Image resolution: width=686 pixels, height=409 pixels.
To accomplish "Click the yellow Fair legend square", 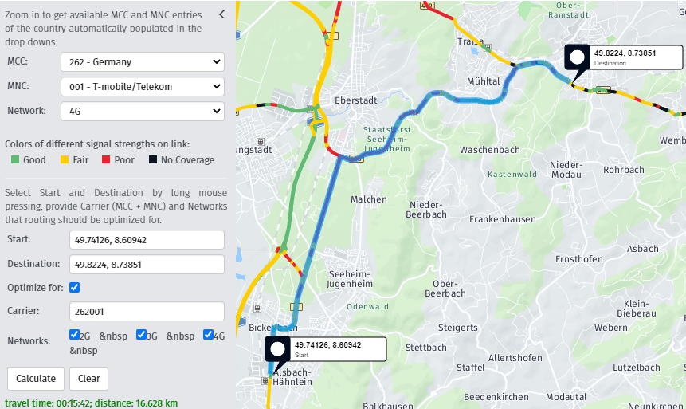I will point(65,159).
